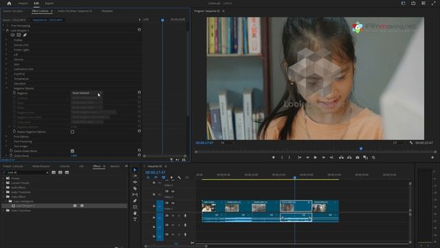Open the Media Browser tab
The width and height of the screenshot is (440, 248).
pyautogui.click(x=41, y=167)
